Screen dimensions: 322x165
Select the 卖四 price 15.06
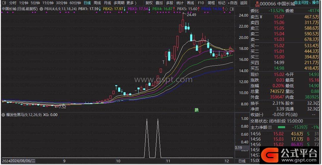(279, 23)
